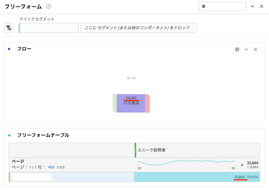This screenshot has width=269, height=190.
Task: Open the フロー visualization gear settings
Action: pos(237,49)
